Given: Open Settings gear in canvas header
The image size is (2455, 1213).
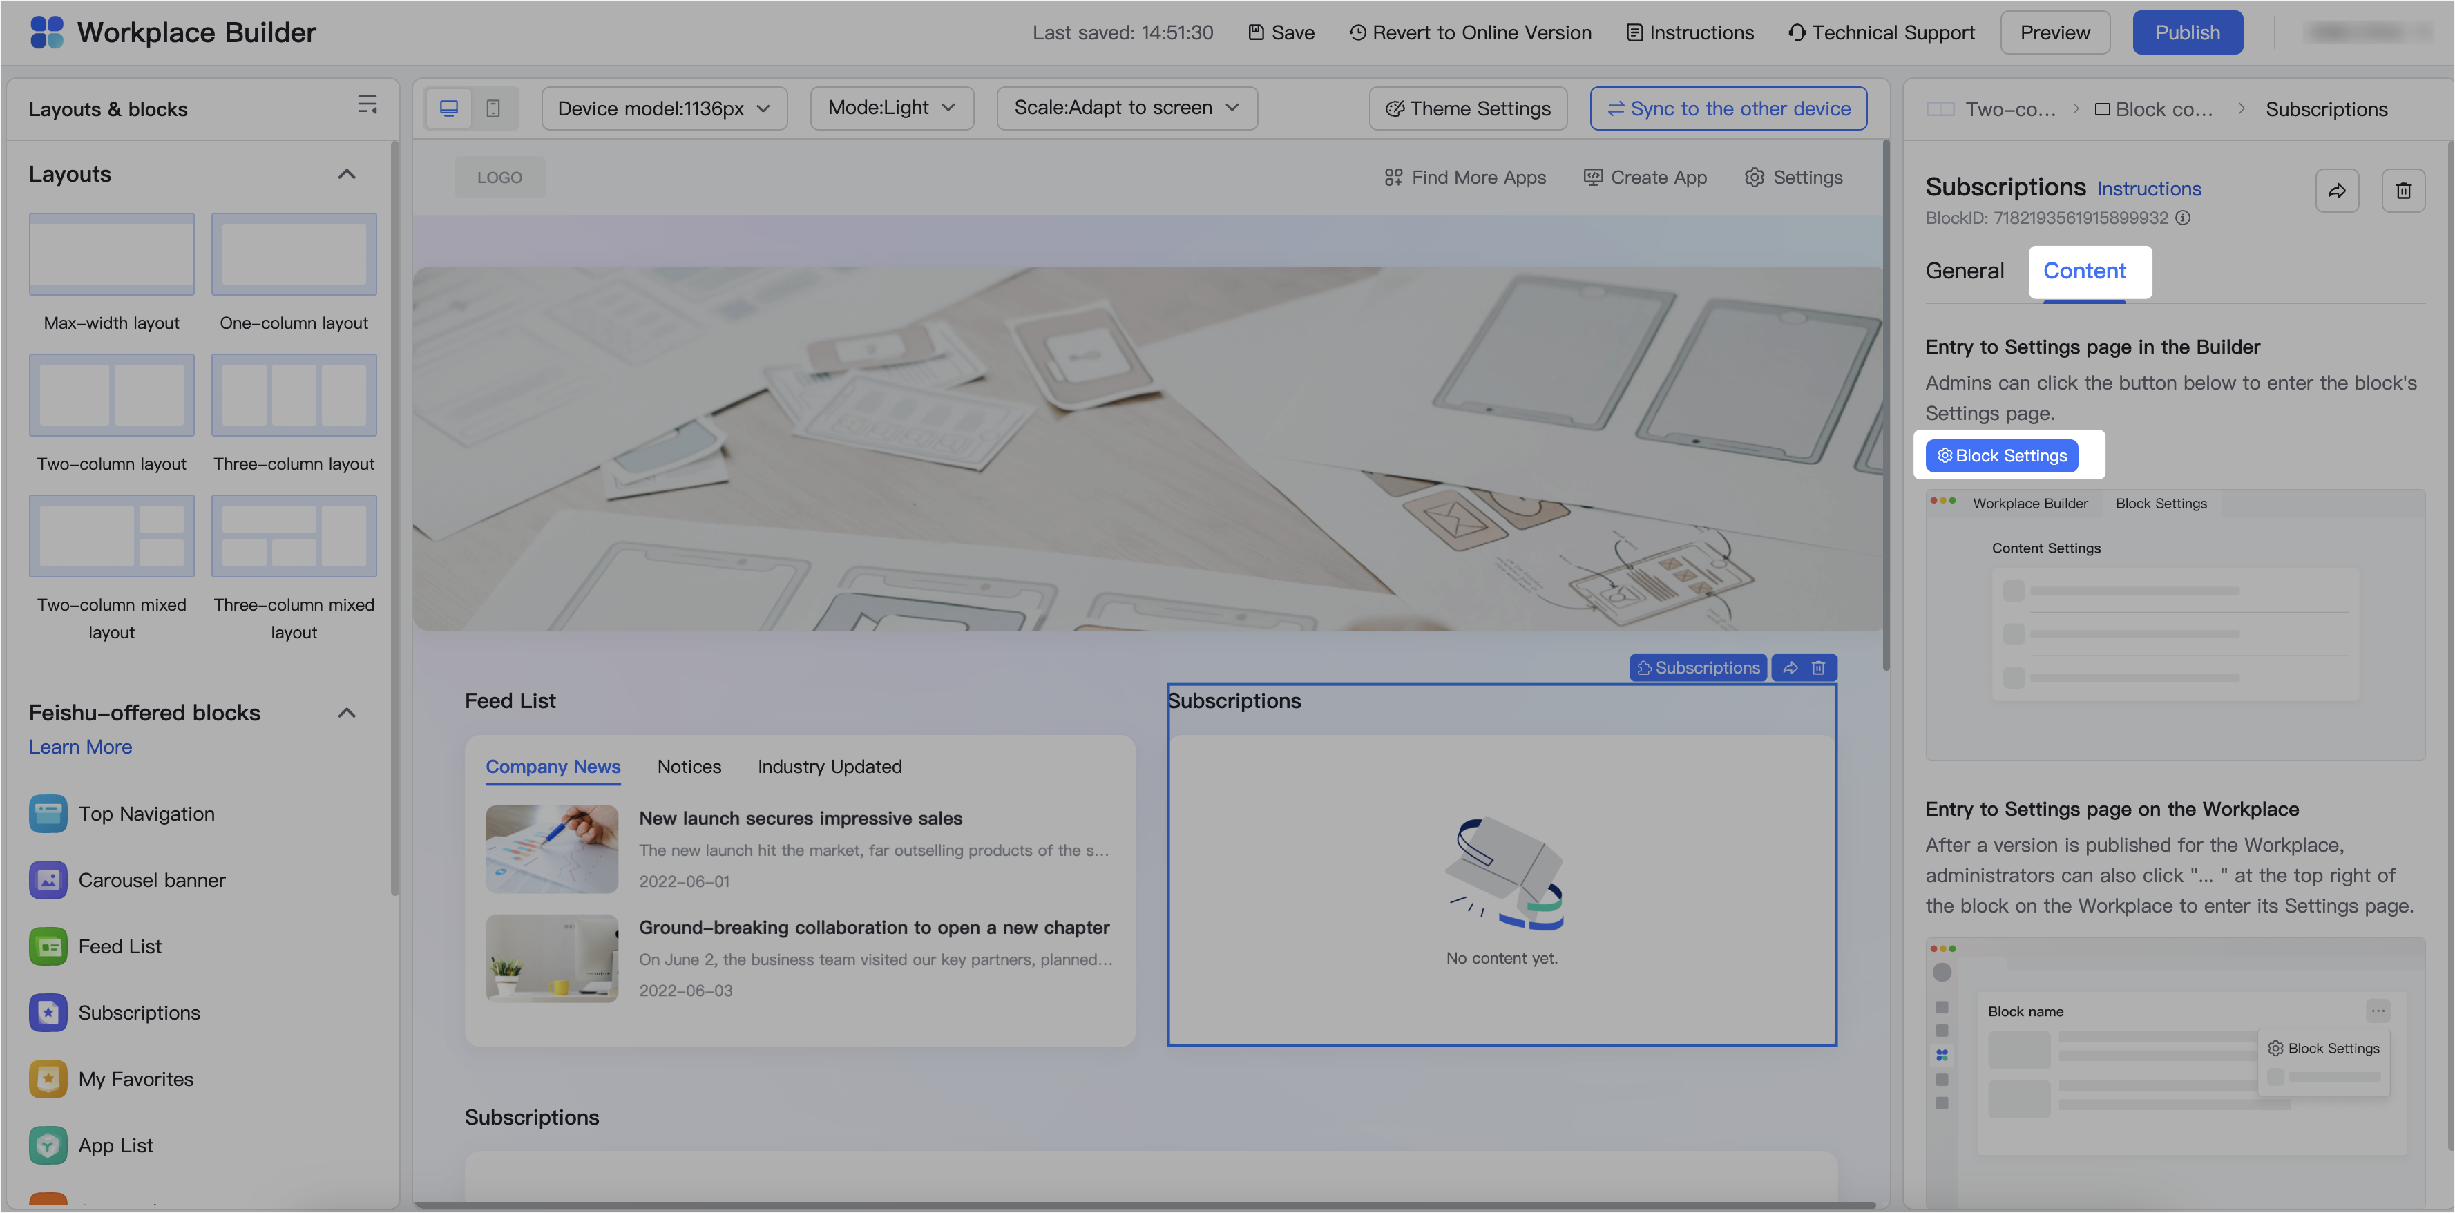Looking at the screenshot, I should click(x=1794, y=178).
